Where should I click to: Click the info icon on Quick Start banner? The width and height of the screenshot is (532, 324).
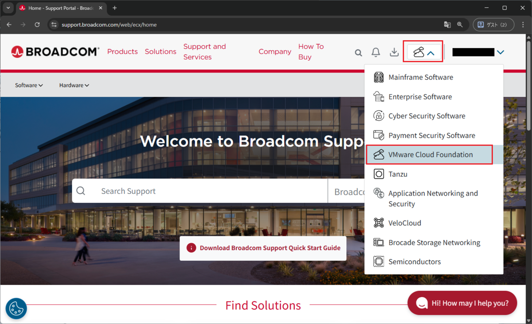coord(191,248)
